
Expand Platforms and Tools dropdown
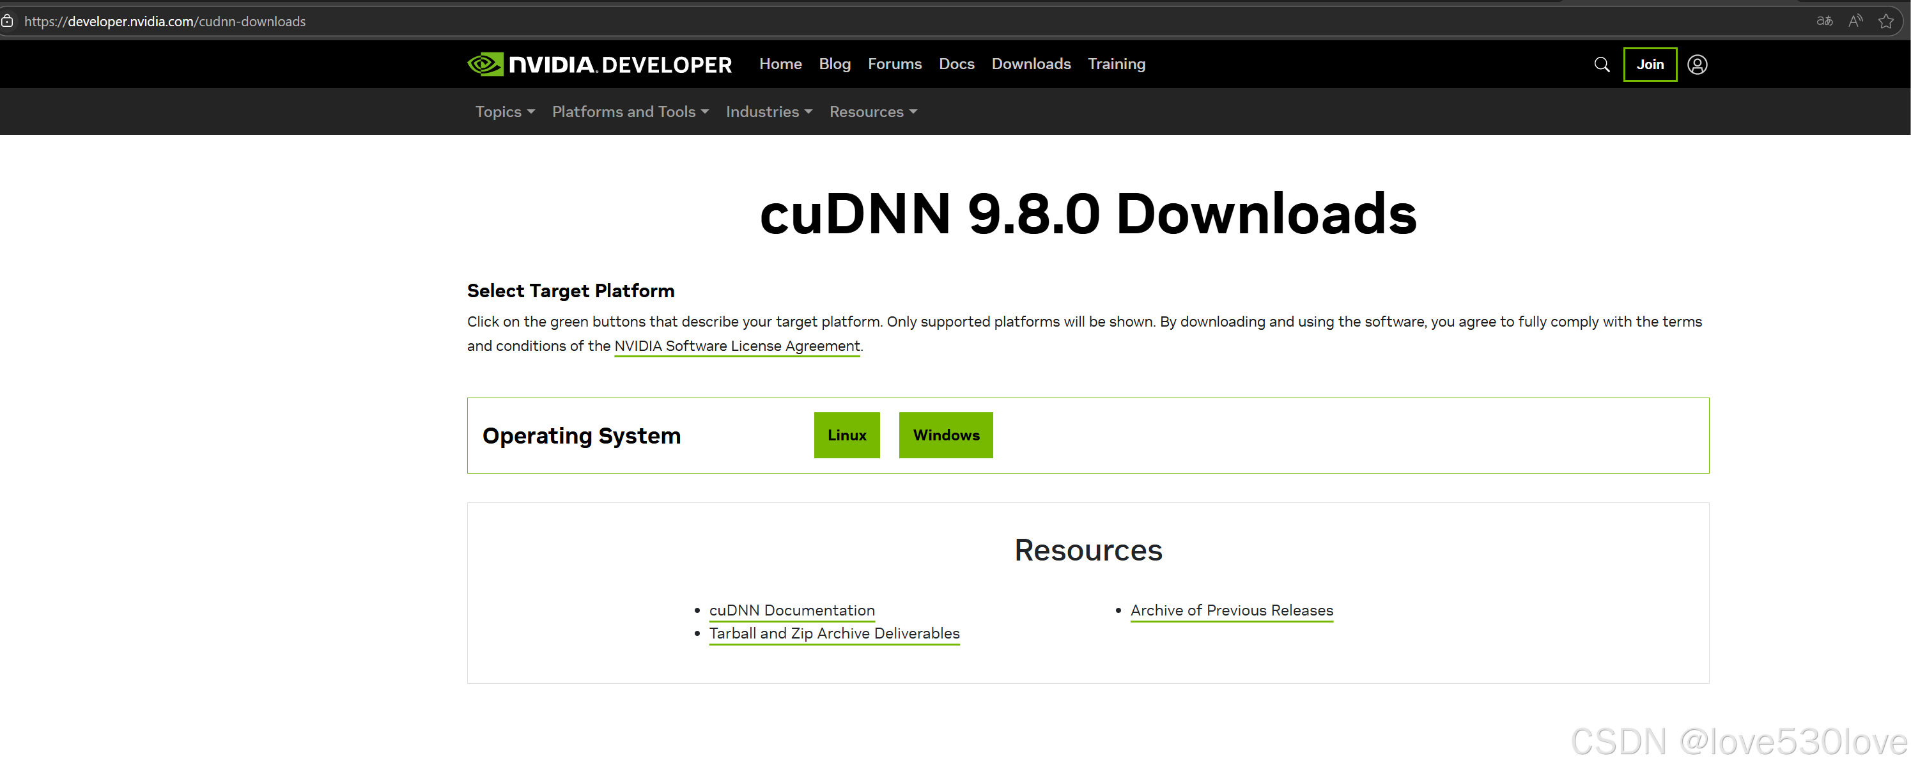(630, 111)
